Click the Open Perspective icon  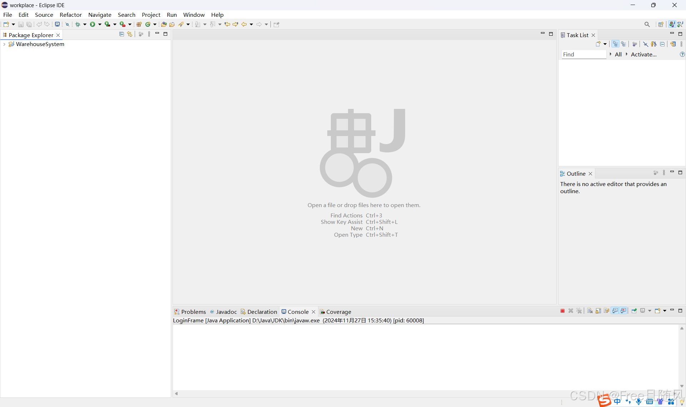661,24
